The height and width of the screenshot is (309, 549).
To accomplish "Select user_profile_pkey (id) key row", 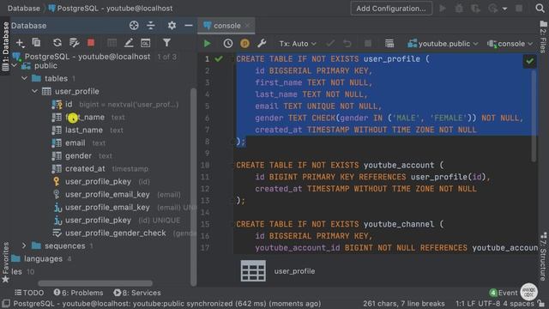I will [x=101, y=181].
